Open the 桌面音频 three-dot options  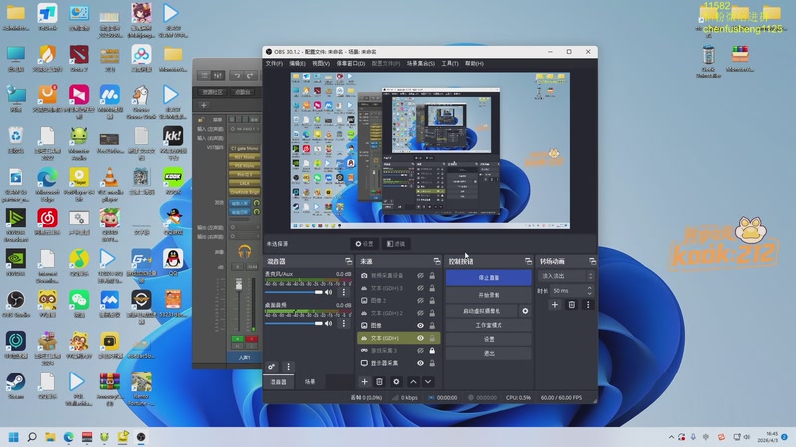[344, 324]
